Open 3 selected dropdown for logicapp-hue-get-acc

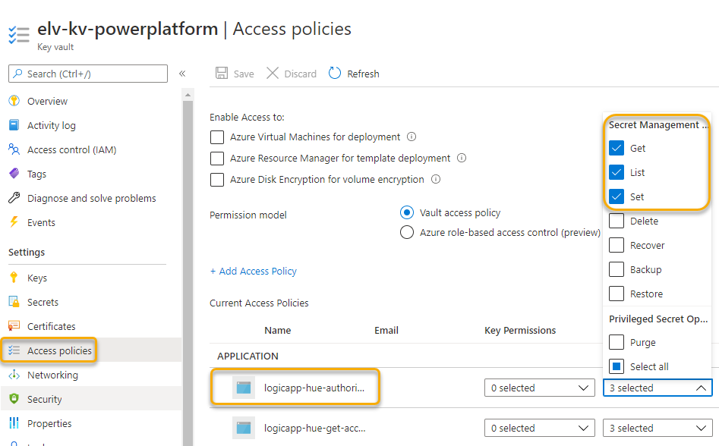click(x=658, y=428)
